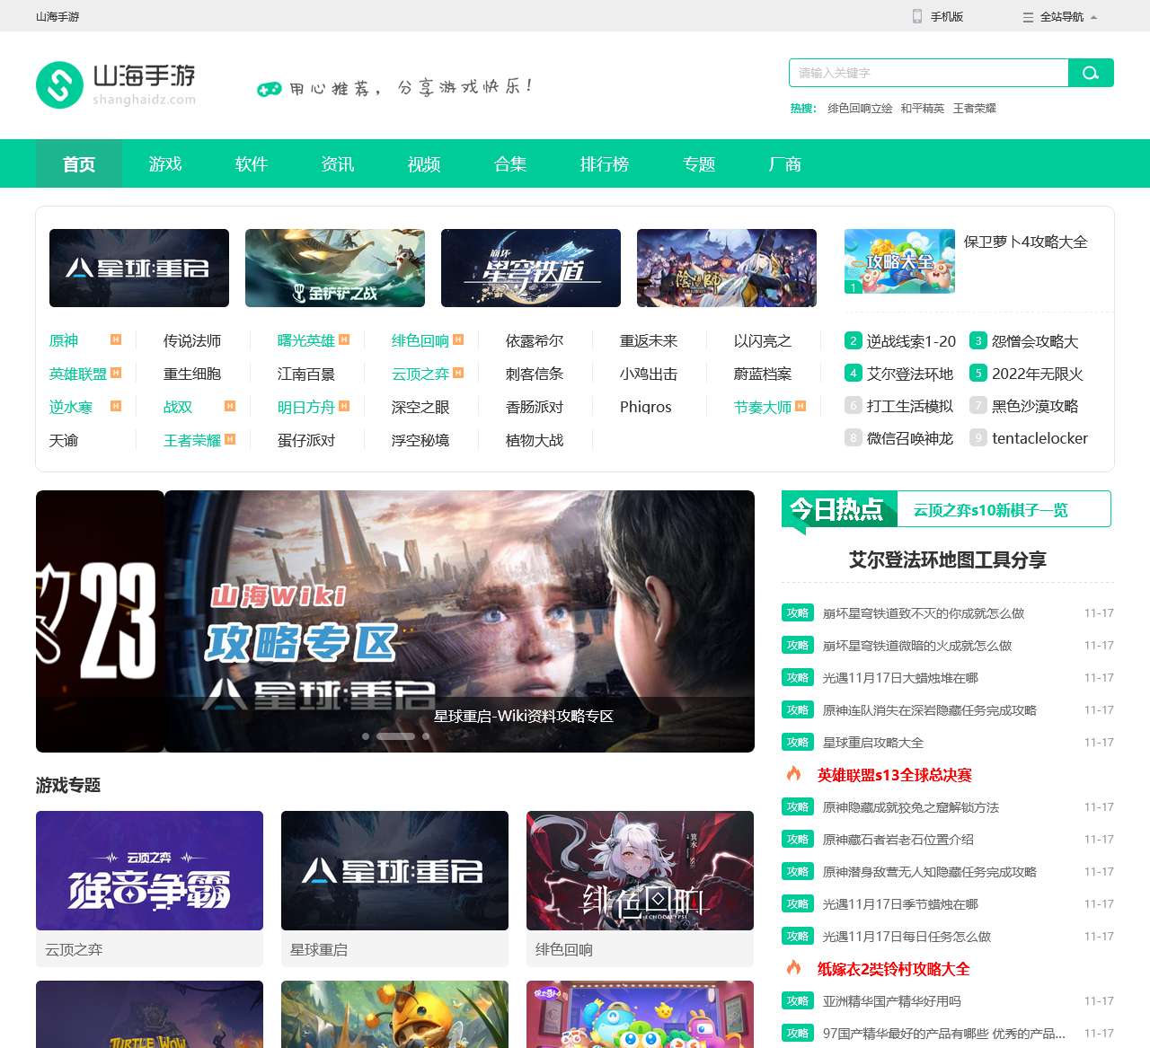Expand the 全站导航 site navigation menu
This screenshot has width=1150, height=1048.
[1060, 16]
